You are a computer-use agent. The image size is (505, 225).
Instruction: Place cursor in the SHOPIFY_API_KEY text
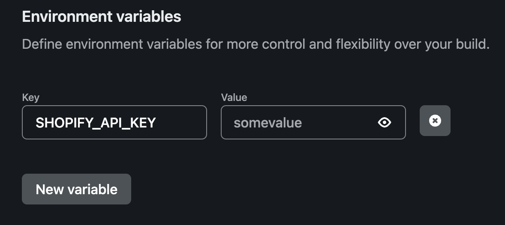click(x=96, y=123)
